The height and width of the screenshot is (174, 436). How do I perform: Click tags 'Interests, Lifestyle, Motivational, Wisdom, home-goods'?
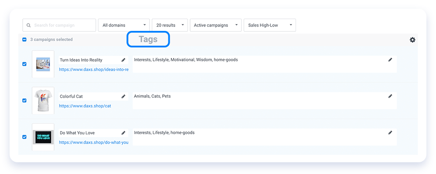click(186, 60)
